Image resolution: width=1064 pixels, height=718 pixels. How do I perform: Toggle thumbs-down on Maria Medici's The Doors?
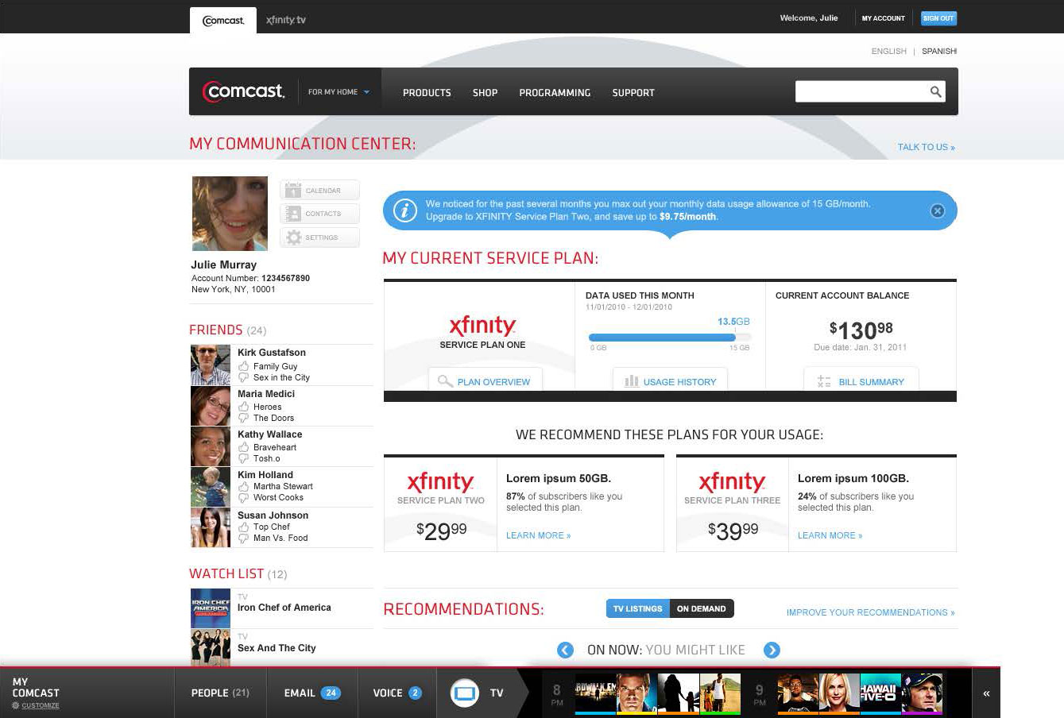pos(243,418)
